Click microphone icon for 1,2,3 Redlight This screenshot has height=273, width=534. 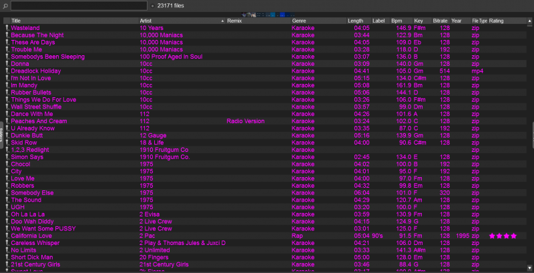[x=7, y=150]
